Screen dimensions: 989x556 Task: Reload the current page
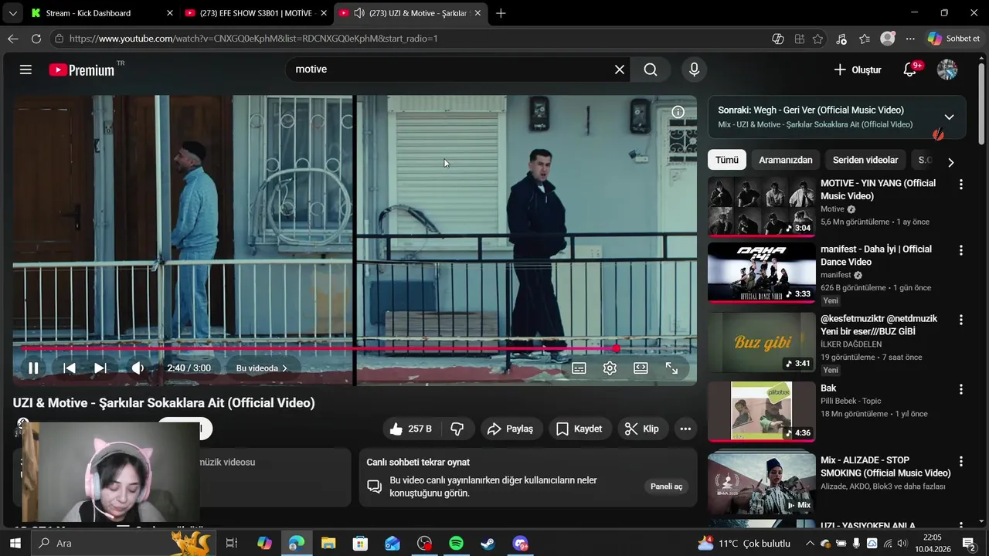(x=36, y=39)
